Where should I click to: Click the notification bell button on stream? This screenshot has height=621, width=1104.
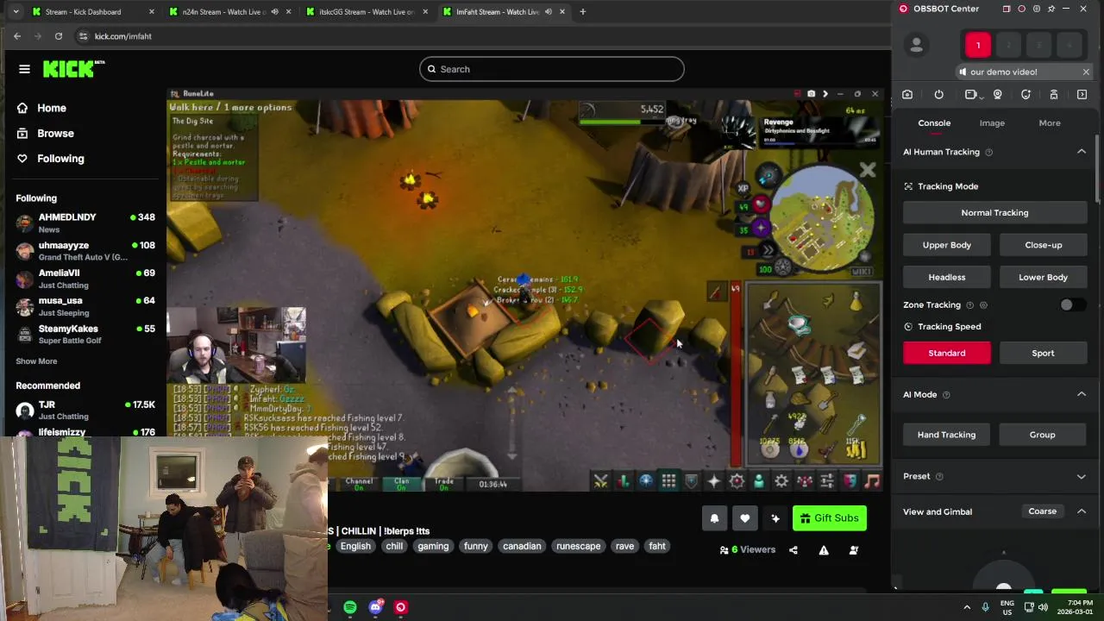click(x=714, y=518)
